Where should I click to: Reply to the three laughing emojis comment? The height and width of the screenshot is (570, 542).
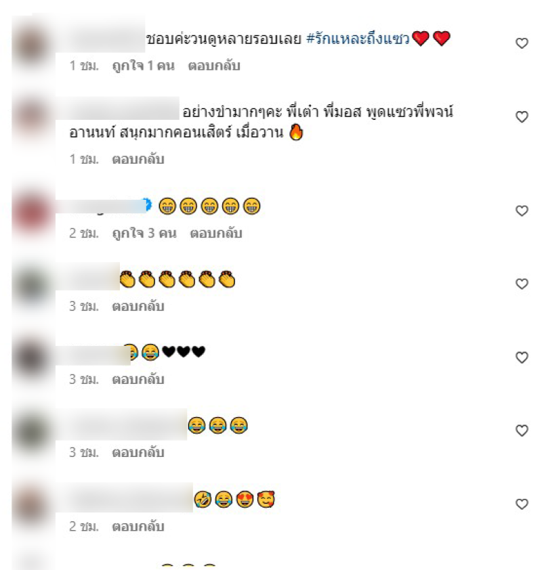click(138, 453)
